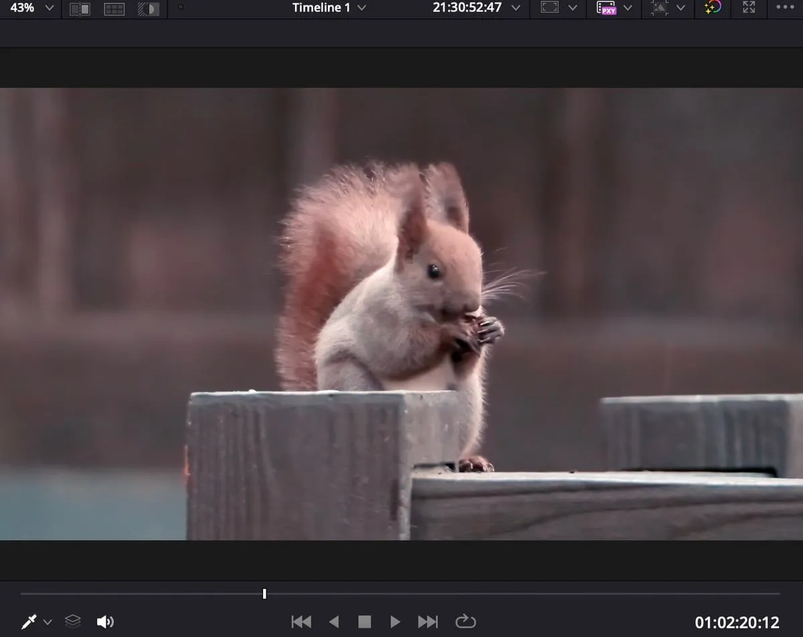803x637 pixels.
Task: Select the qualifier eyedropper tool
Action: tap(29, 622)
